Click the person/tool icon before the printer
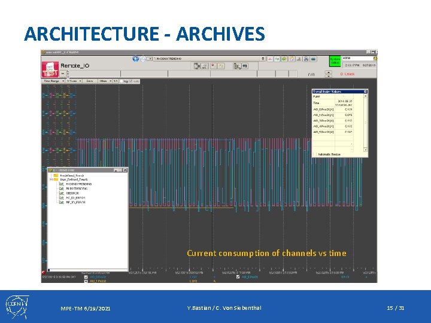Screen dimensions: 431x323 (x=299, y=59)
